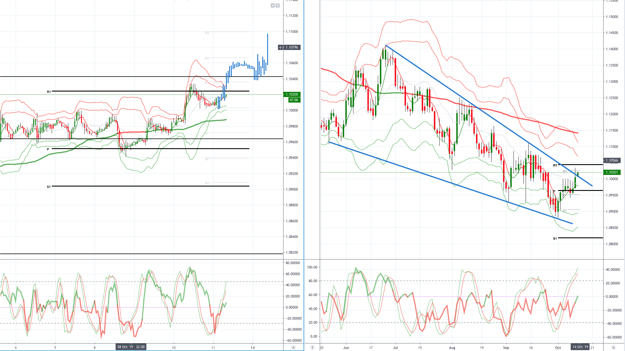Click the 80.00000 label on left indicator scale
625x351 pixels.
coord(293,263)
